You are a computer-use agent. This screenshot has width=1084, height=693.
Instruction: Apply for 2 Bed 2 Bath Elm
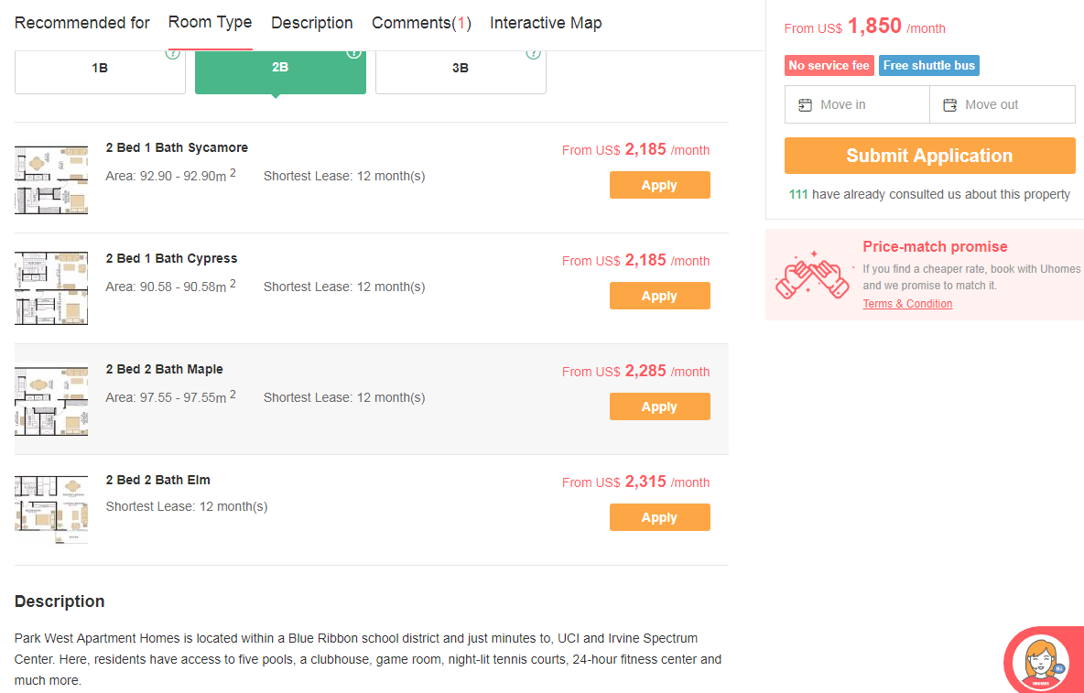coord(659,517)
